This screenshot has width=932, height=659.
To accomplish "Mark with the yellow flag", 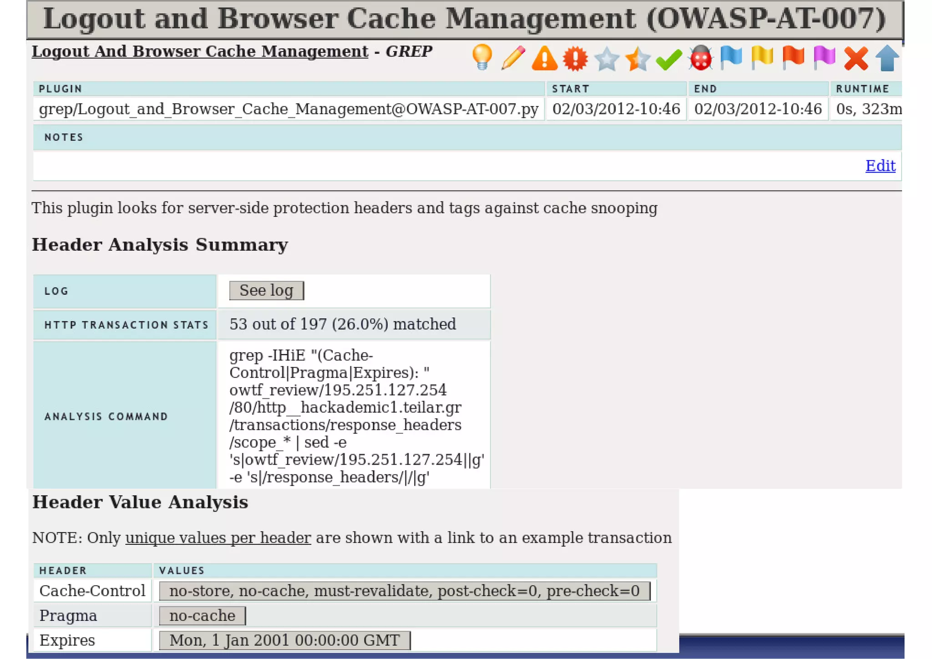I will coord(762,58).
